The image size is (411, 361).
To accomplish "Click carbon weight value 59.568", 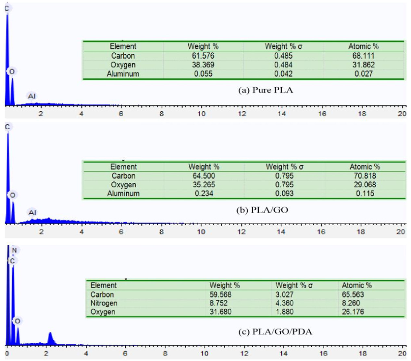I will 220,295.
